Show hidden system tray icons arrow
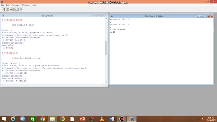 coord(199,119)
